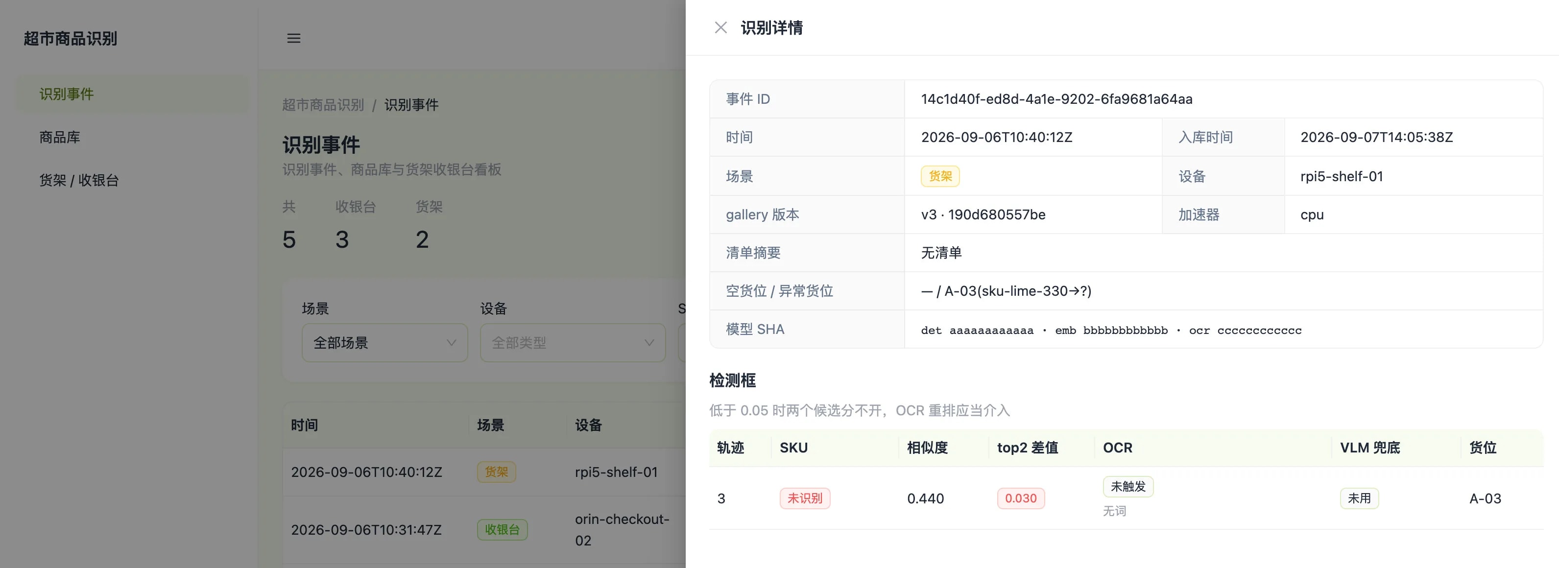Click the OCR column header
Screen dimensions: 1559x568
[1117, 448]
